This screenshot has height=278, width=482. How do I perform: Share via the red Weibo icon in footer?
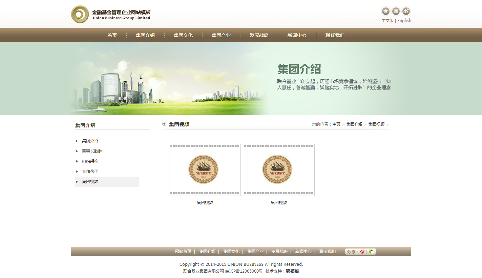(362, 252)
